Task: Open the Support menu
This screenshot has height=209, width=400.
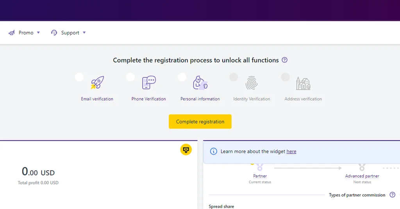Action: (x=70, y=33)
